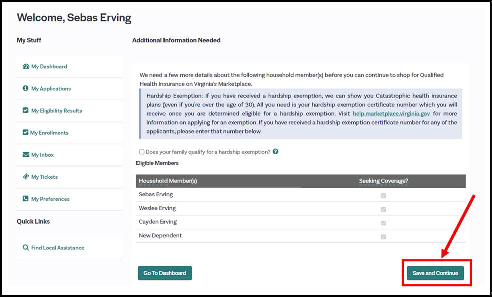The height and width of the screenshot is (297, 492).
Task: Click the My Eligibility Results checkmark icon
Action: pos(26,110)
